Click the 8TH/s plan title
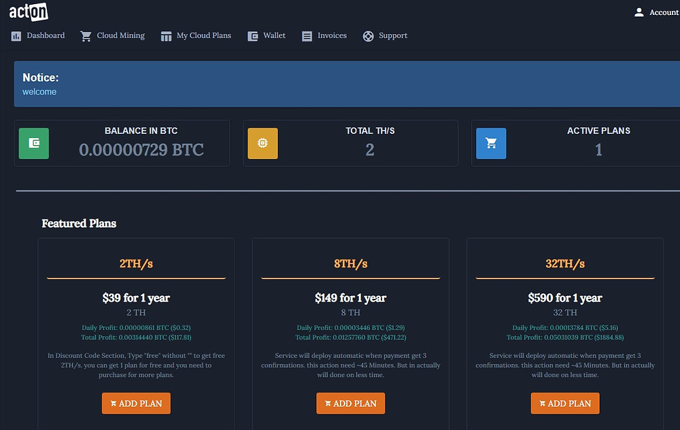680x430 pixels. point(350,264)
